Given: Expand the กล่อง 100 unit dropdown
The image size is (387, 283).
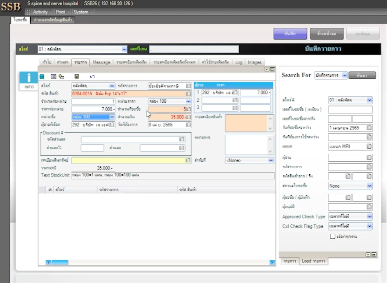Looking at the screenshot, I should coord(188,101).
